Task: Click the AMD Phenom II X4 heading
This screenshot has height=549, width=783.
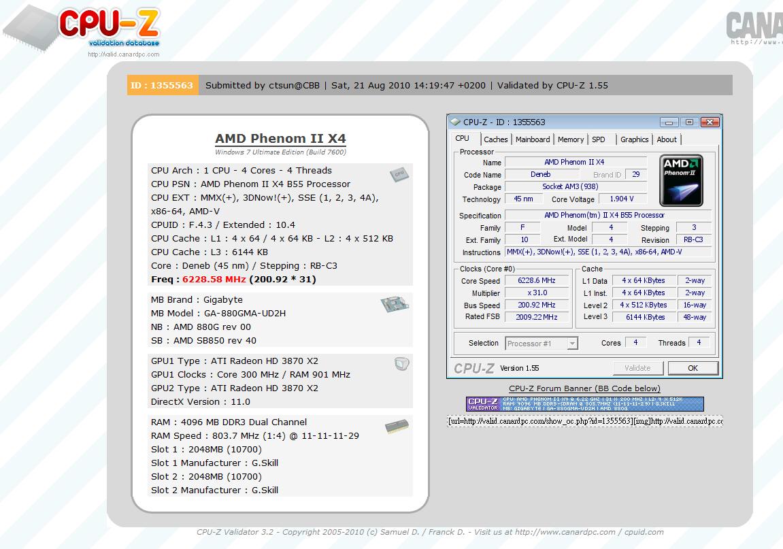Action: coord(280,138)
